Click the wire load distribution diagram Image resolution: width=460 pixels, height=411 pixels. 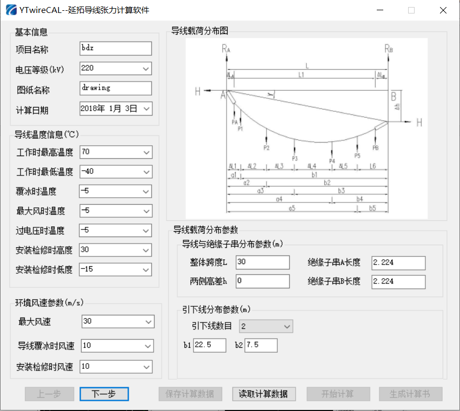(306, 128)
